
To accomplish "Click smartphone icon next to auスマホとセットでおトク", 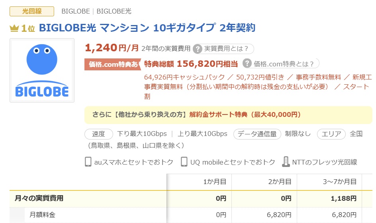I will [x=88, y=162].
